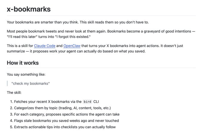This screenshot has width=203, height=133.
Task: Click the "Your bookmarks are smarter" paragraph
Action: click(78, 22)
